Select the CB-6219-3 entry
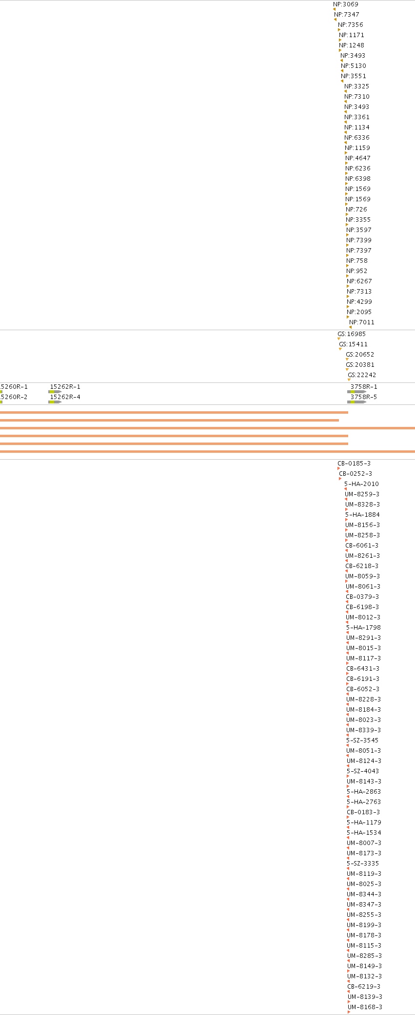Viewport: 415px width, 1015px height. click(x=364, y=987)
